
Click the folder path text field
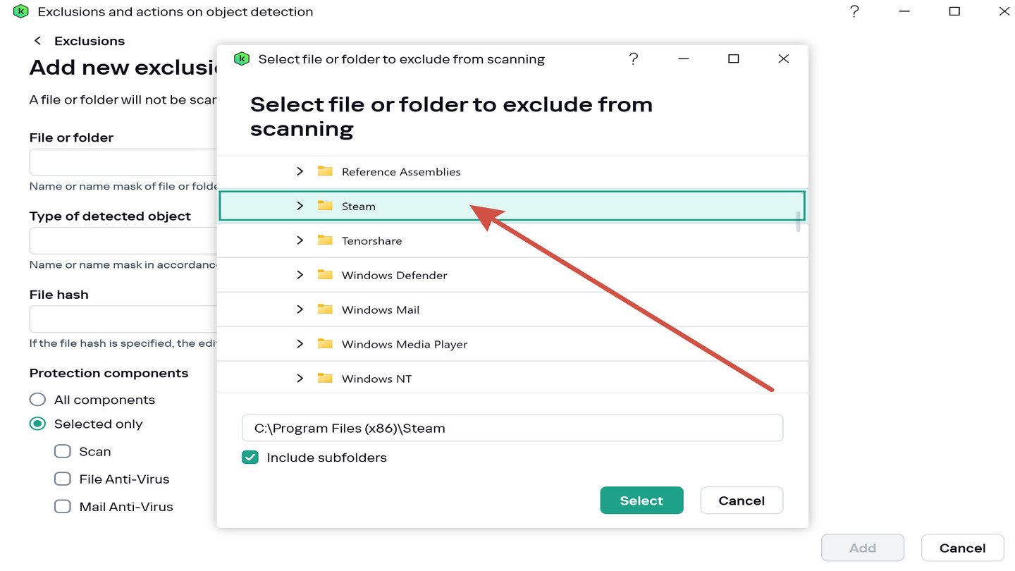point(512,428)
